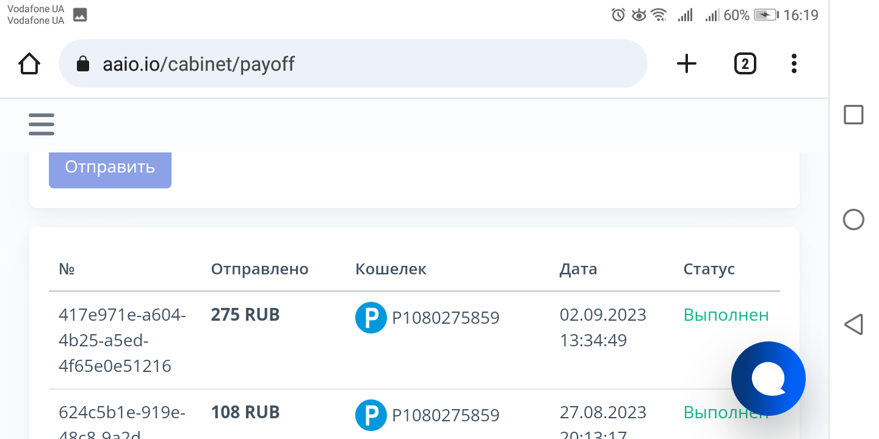Image resolution: width=879 pixels, height=439 pixels.
Task: Tap the Payeer icon in the 108 RUB row
Action: [x=371, y=415]
